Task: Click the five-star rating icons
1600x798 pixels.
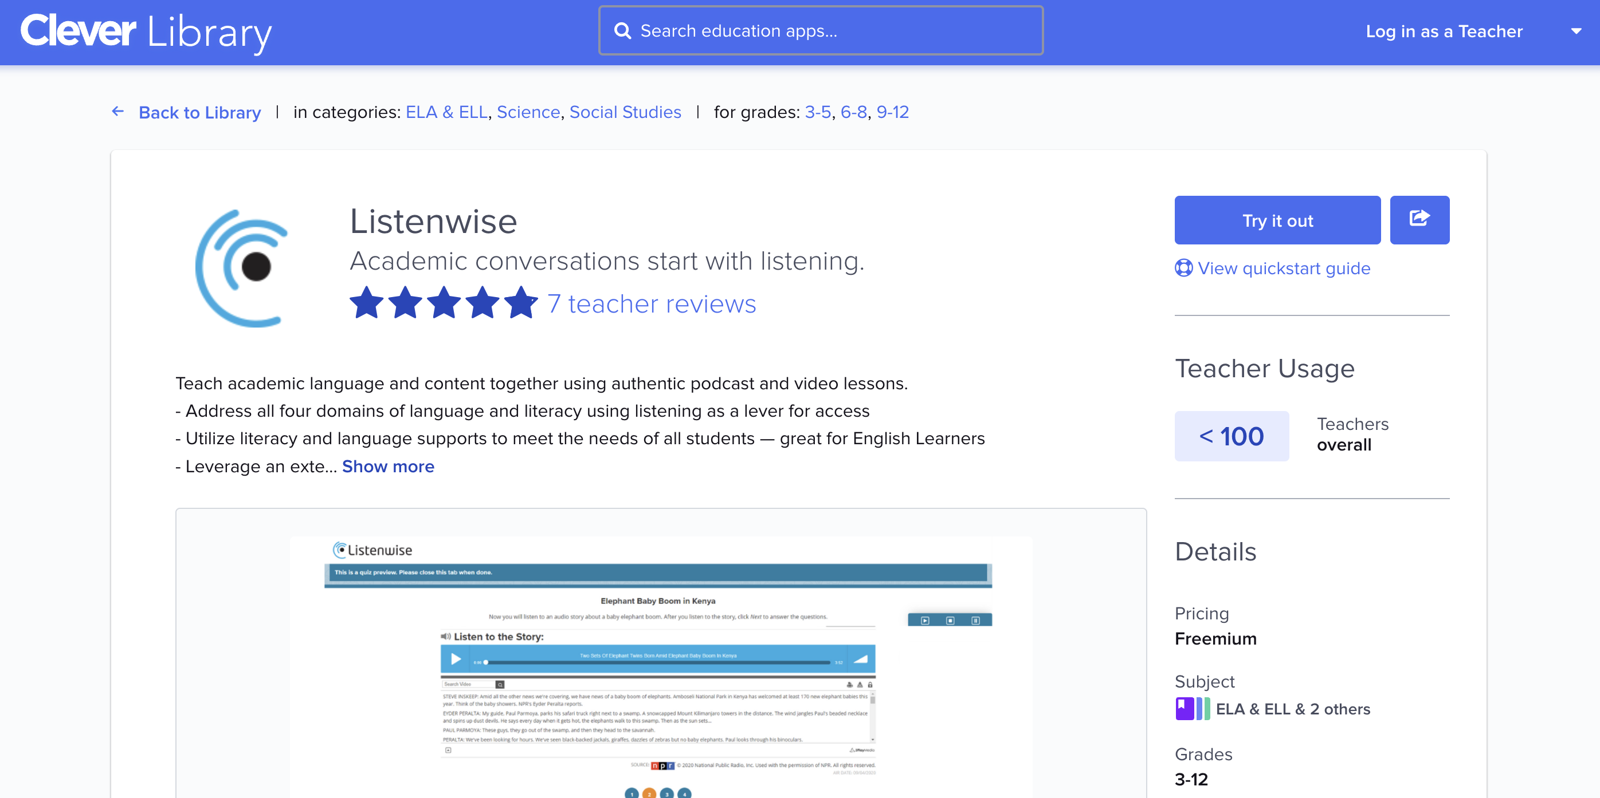Action: 444,303
